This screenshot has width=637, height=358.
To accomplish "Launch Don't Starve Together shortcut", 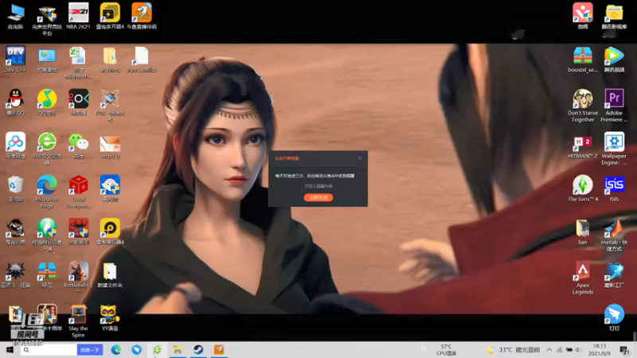I will pyautogui.click(x=583, y=106).
